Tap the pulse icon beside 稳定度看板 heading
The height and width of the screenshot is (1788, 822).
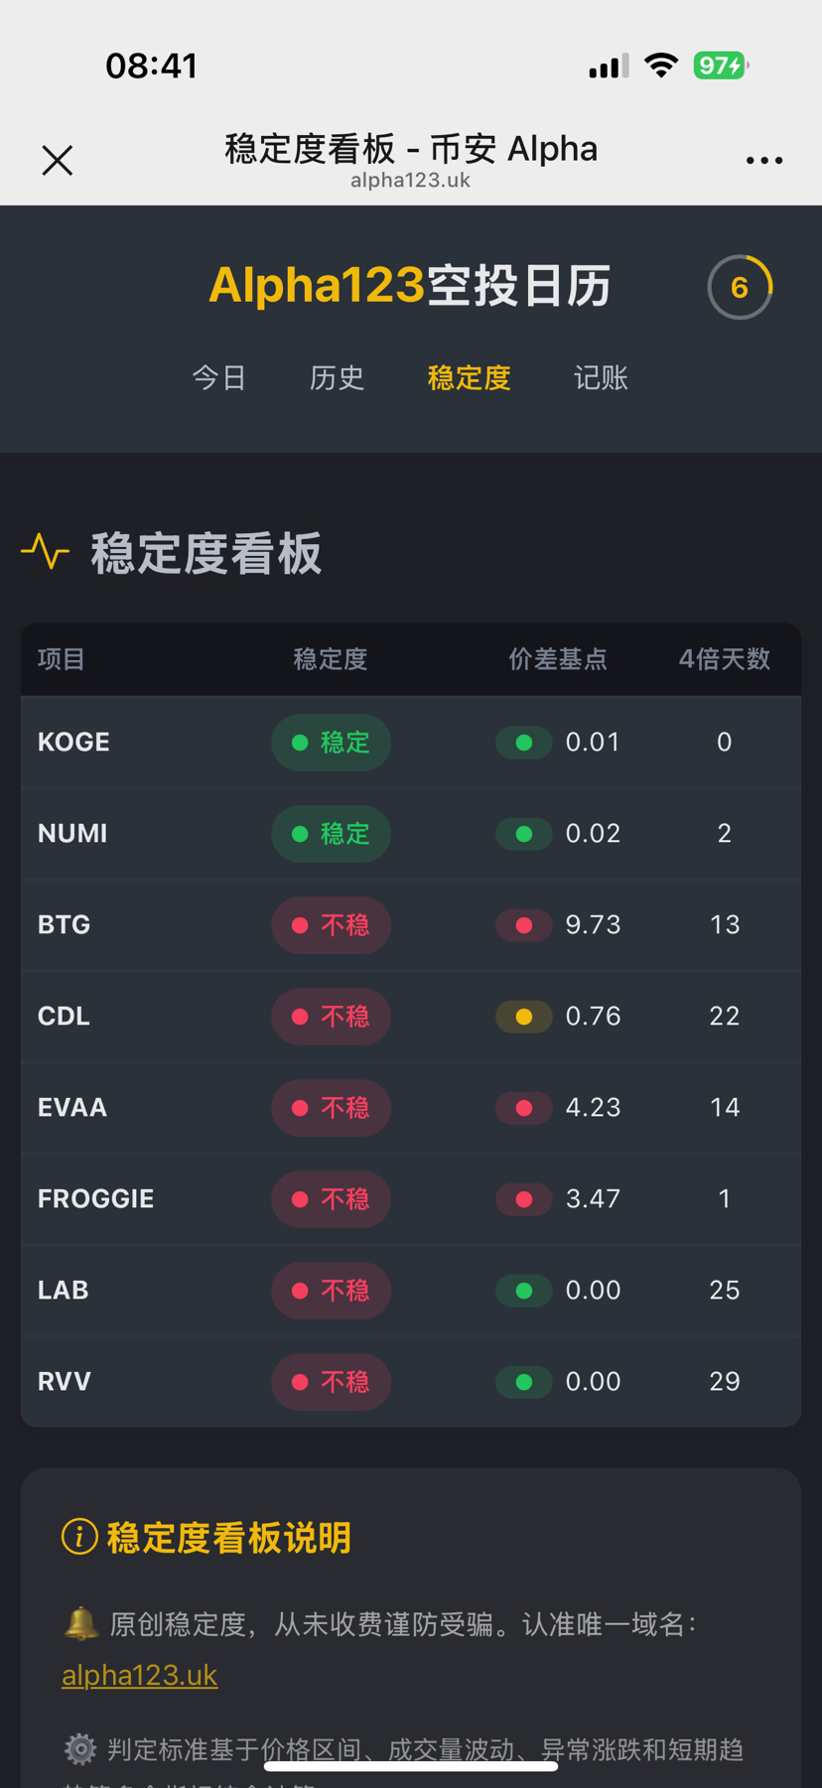[x=46, y=552]
